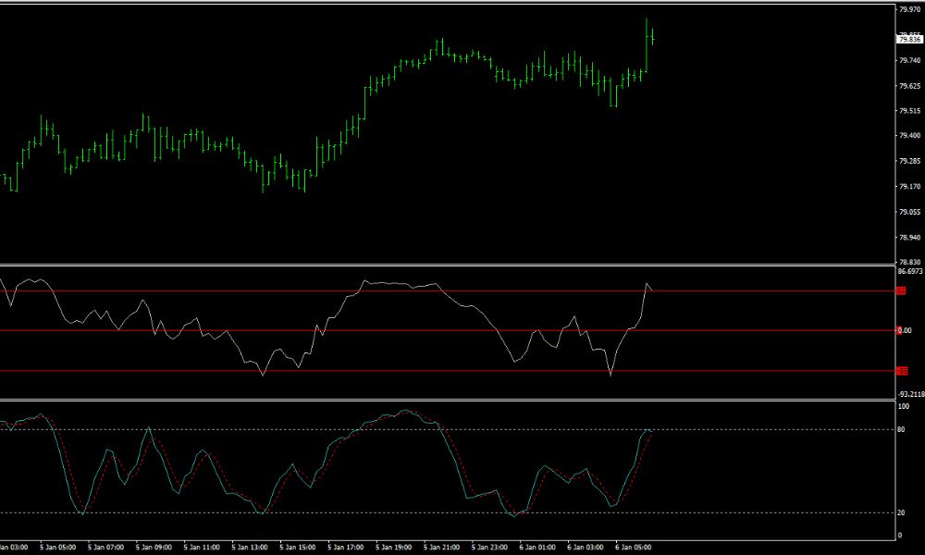The image size is (925, 555).
Task: Click the 6 Jan 05:00 time label
Action: pyautogui.click(x=633, y=548)
